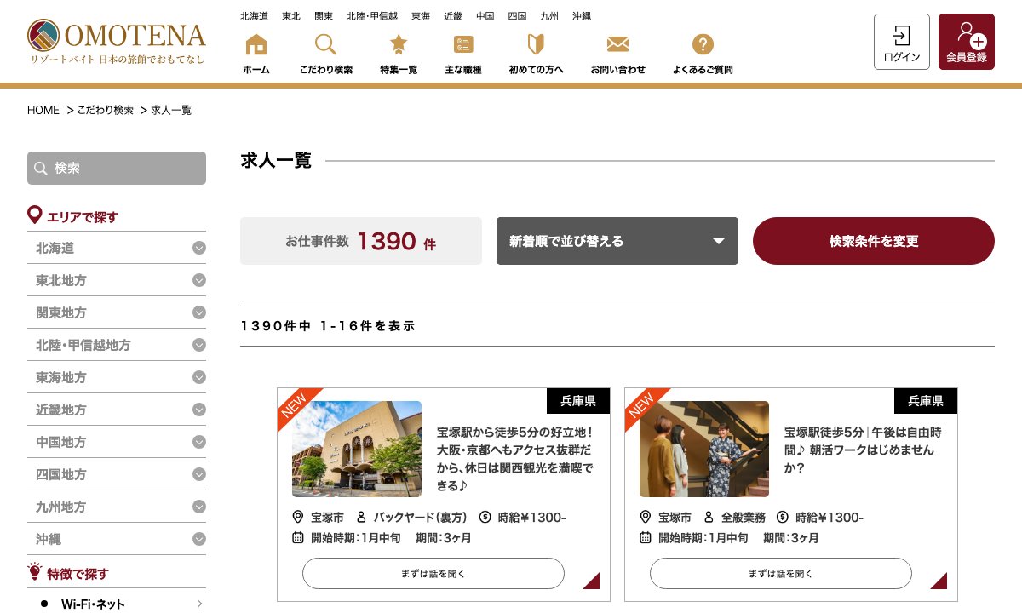The image size is (1022, 613).
Task: Click the OMOTENA logo
Action: tap(117, 42)
